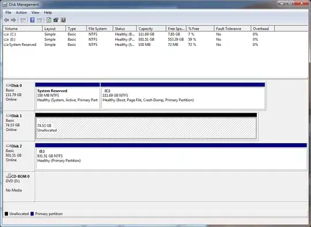
Task: Select the 74.53 GB Unallocated space block
Action: coord(146,126)
